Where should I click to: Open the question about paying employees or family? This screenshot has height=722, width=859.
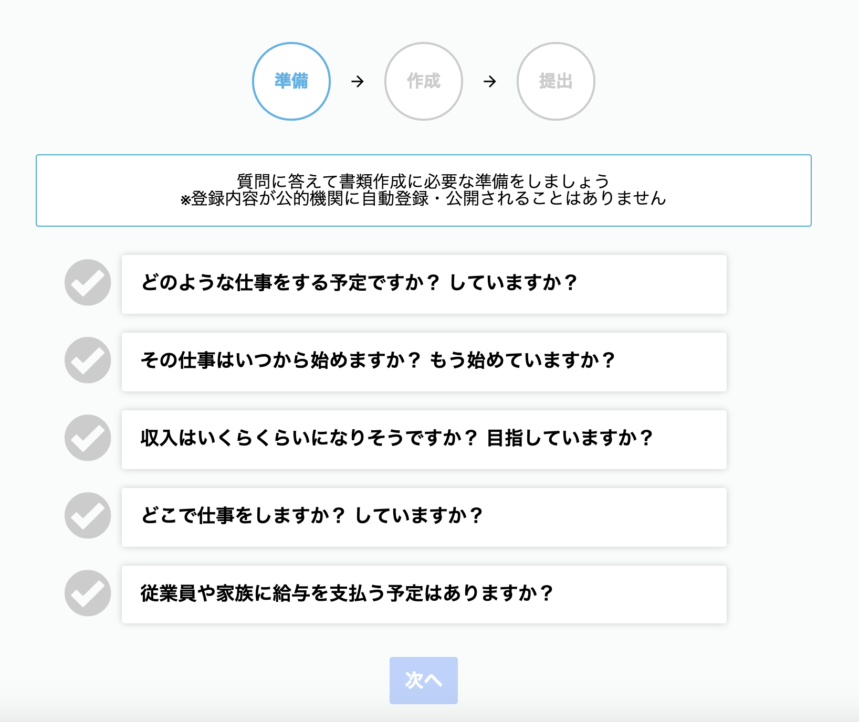tap(423, 594)
